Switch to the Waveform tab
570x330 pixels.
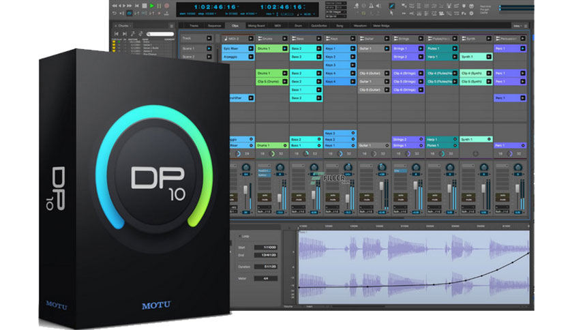point(360,26)
